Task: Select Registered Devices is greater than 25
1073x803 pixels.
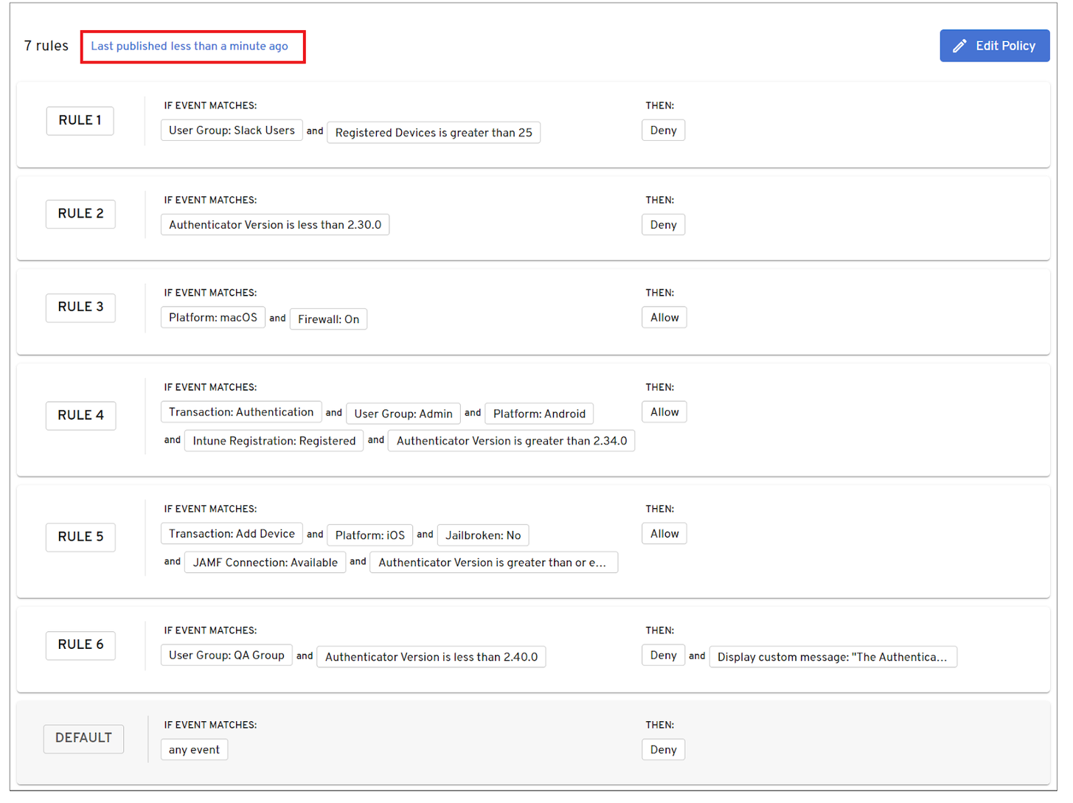Action: click(x=433, y=133)
